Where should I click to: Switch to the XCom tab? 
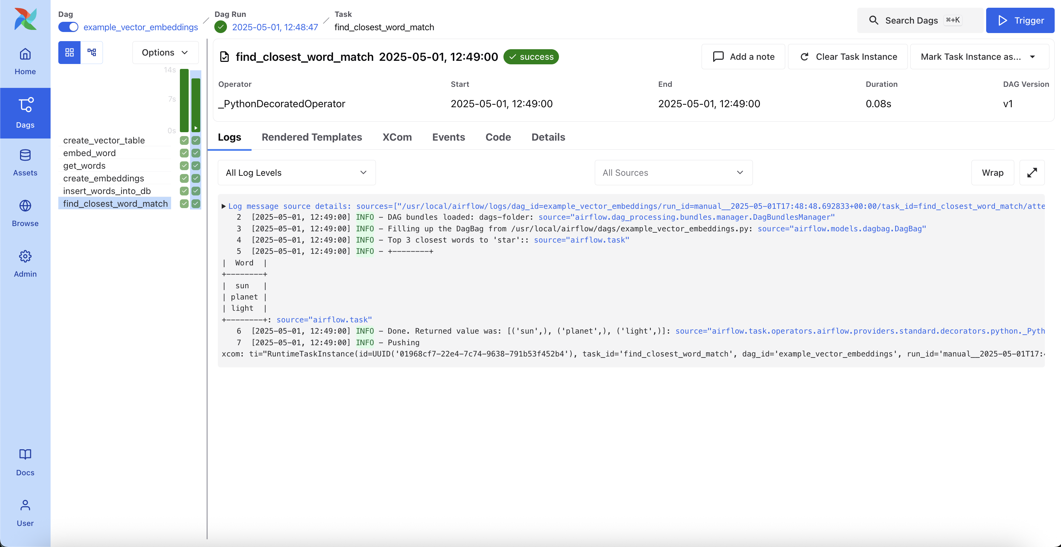397,137
